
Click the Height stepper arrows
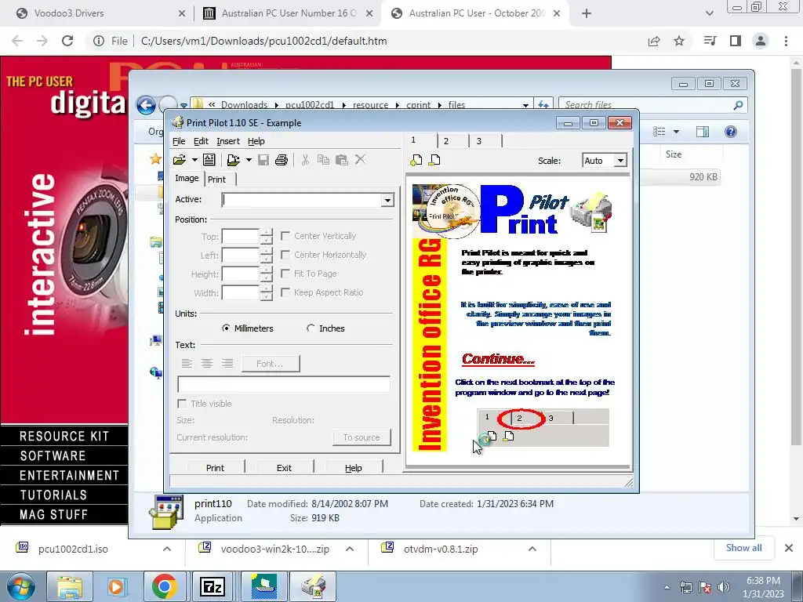tap(267, 274)
